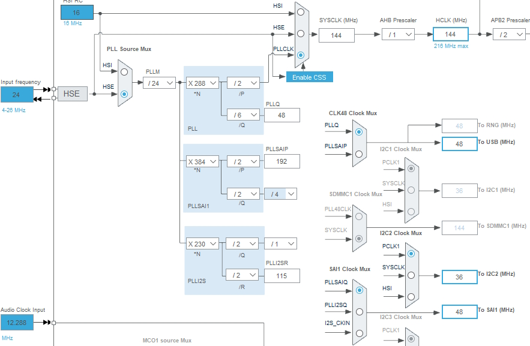Click the "SAI1 Clock Mux" label
The width and height of the screenshot is (530, 346).
pyautogui.click(x=350, y=269)
